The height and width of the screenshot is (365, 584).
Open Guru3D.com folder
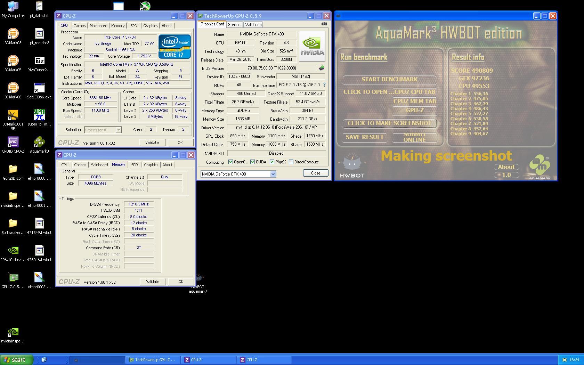[13, 172]
